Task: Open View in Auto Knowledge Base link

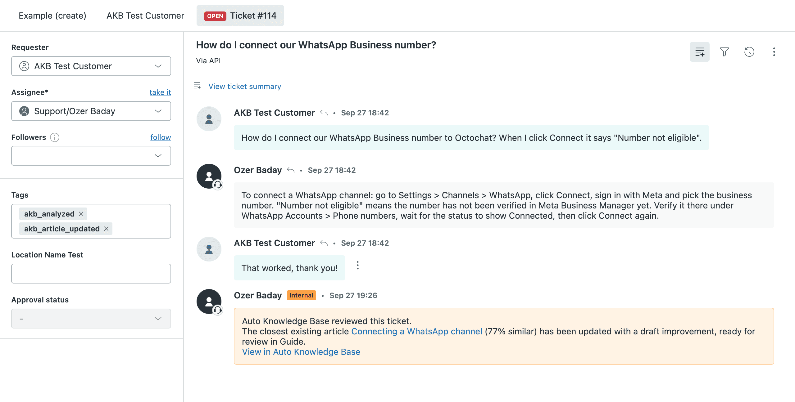Action: tap(301, 352)
